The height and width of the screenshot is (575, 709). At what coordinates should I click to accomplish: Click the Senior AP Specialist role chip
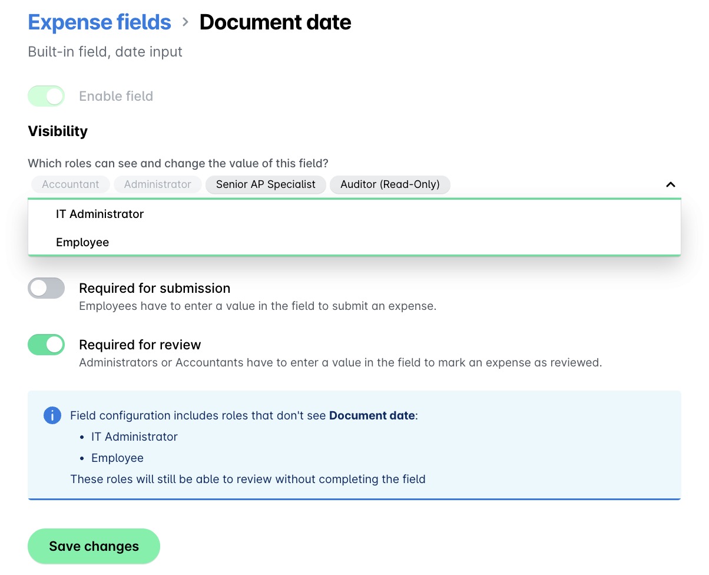(x=266, y=184)
